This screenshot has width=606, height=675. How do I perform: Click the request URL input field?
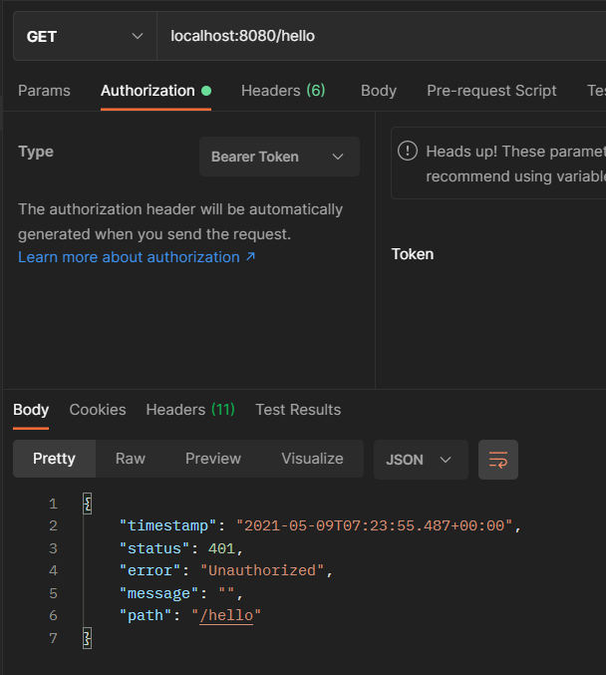(x=379, y=37)
